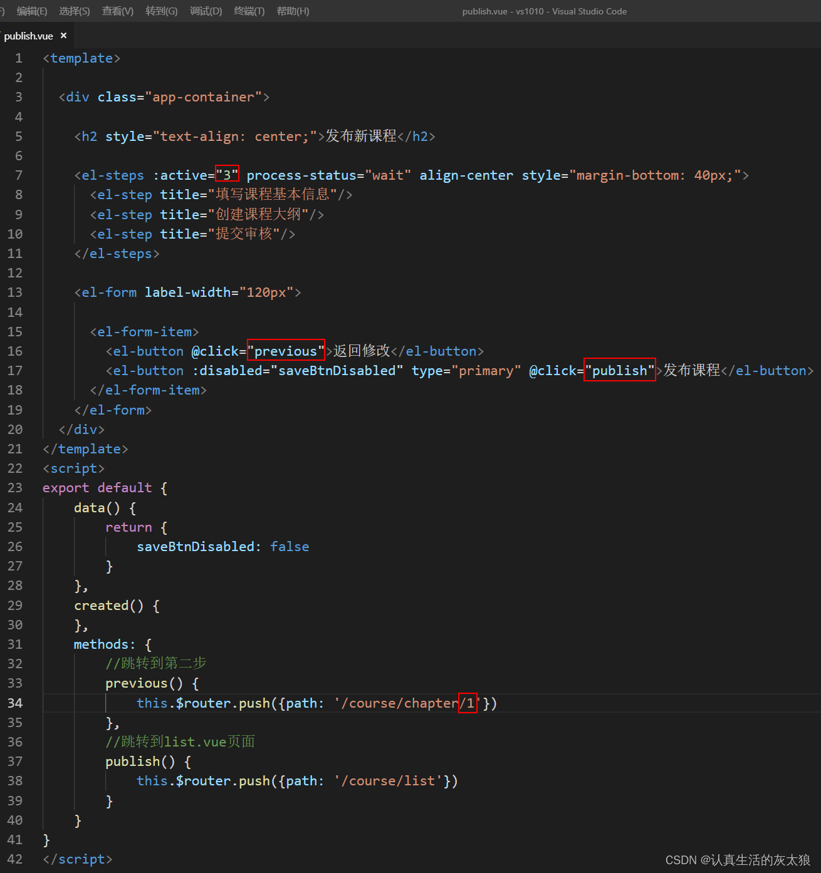
Task: Click the 发布课程 button label text
Action: click(x=692, y=370)
